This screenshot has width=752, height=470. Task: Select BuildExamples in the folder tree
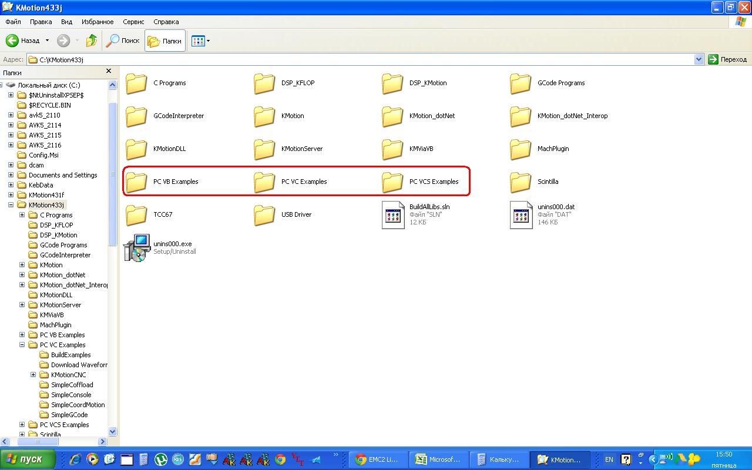(70, 355)
